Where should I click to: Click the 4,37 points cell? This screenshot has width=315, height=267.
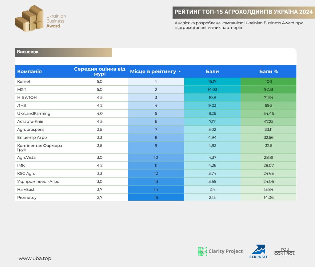(212, 158)
